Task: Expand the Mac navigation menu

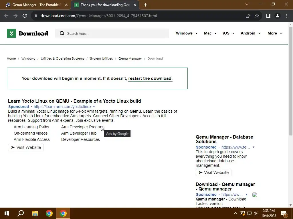Action: point(210,33)
